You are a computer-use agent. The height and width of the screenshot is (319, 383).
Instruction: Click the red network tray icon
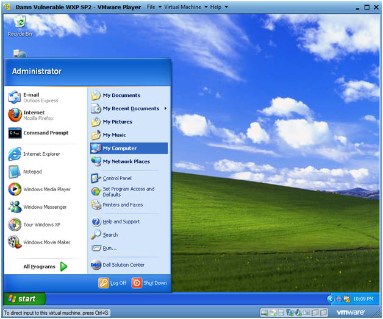pos(339,299)
